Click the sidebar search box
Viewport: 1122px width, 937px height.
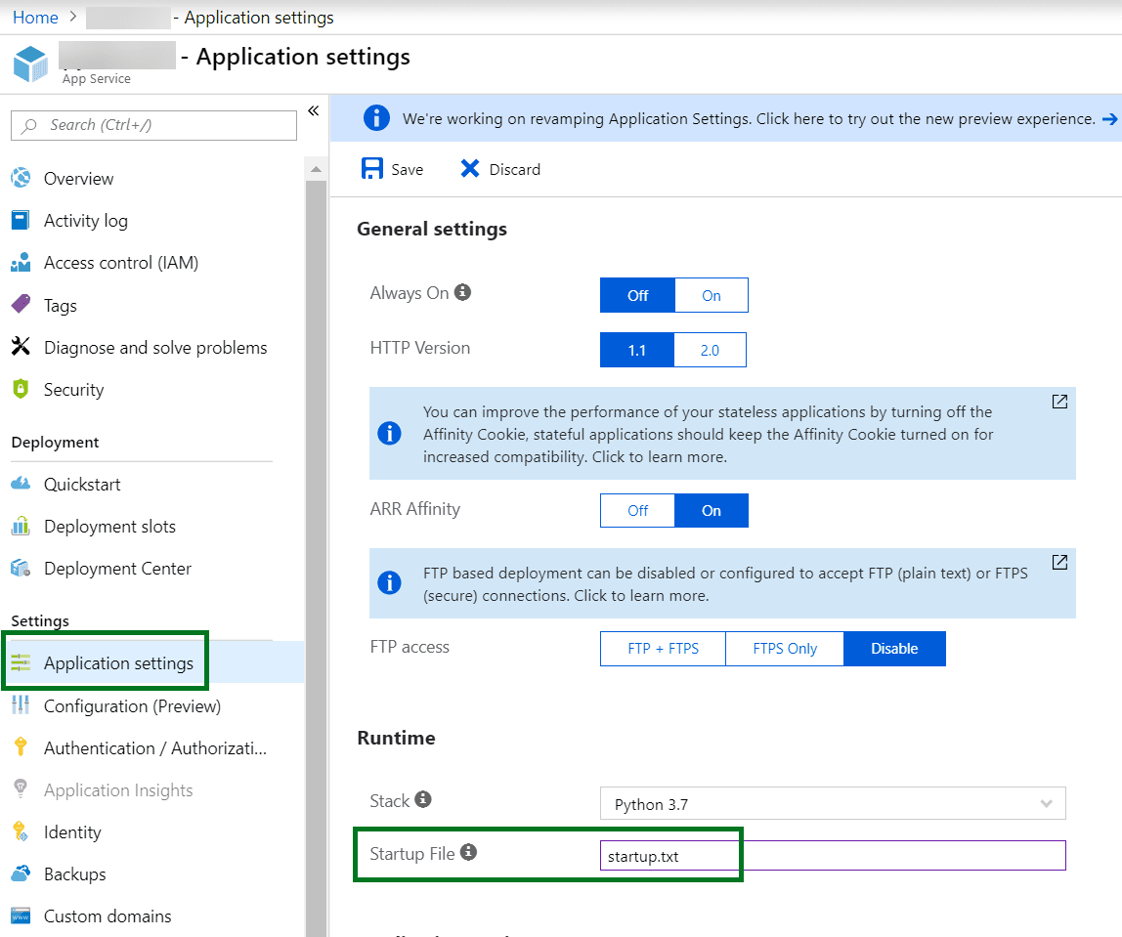[x=153, y=125]
